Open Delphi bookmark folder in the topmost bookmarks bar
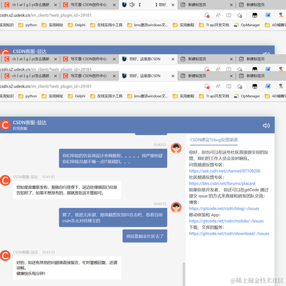Image resolution: width=286 pixels, height=286 pixels. click(77, 25)
